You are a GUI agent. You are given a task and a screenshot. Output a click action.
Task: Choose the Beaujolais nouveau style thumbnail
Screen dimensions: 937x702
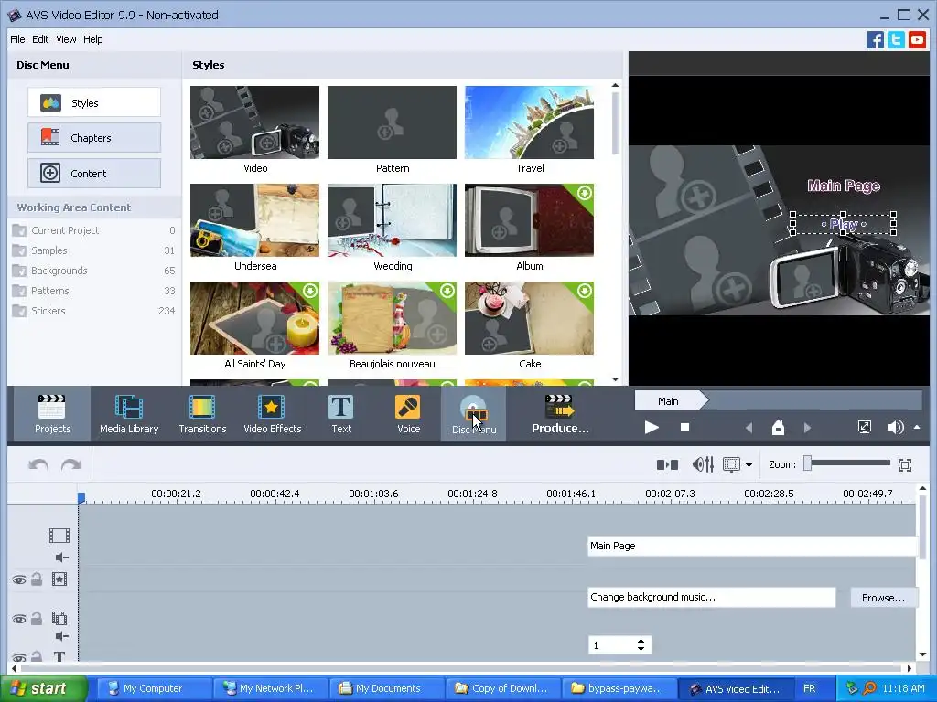tap(392, 318)
